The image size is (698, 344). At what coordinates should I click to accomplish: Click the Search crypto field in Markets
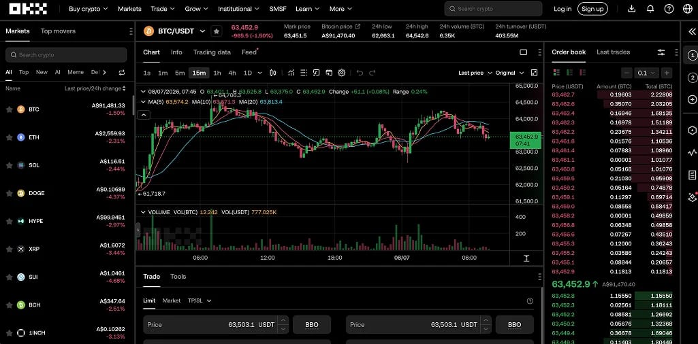pyautogui.click(x=66, y=55)
